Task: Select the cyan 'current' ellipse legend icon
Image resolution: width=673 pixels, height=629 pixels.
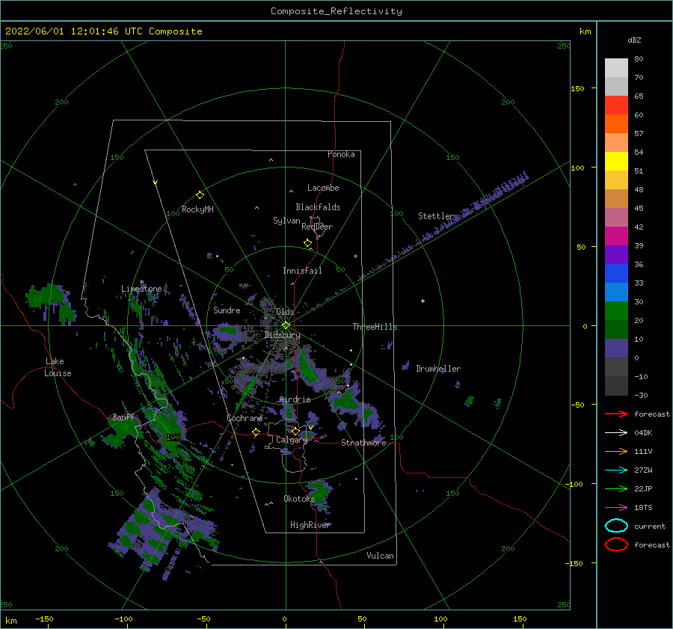Action: point(616,526)
